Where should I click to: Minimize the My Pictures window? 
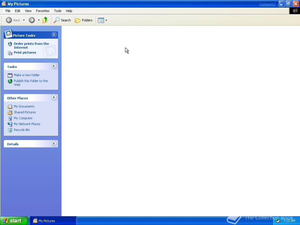(x=282, y=4)
